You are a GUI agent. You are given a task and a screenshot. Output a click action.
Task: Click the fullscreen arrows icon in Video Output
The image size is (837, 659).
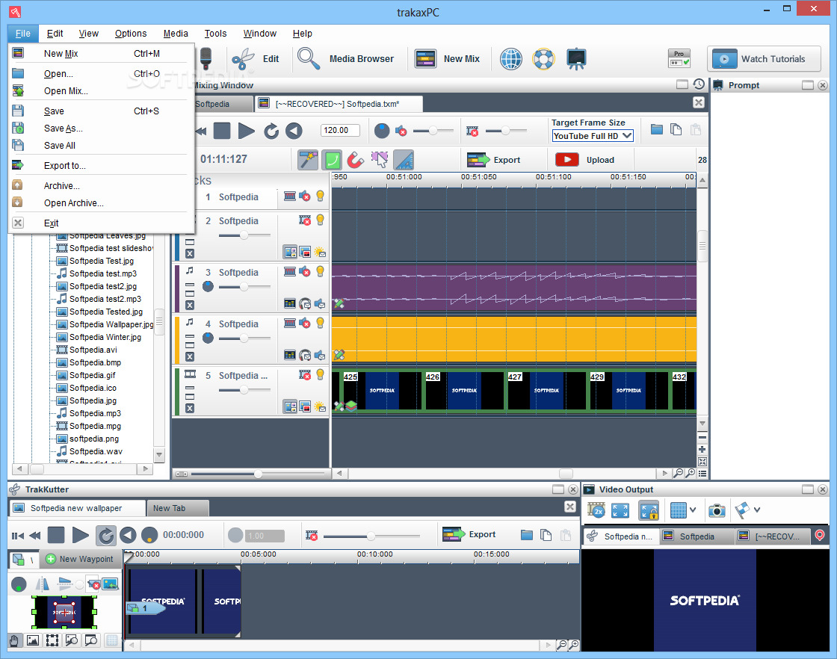620,510
